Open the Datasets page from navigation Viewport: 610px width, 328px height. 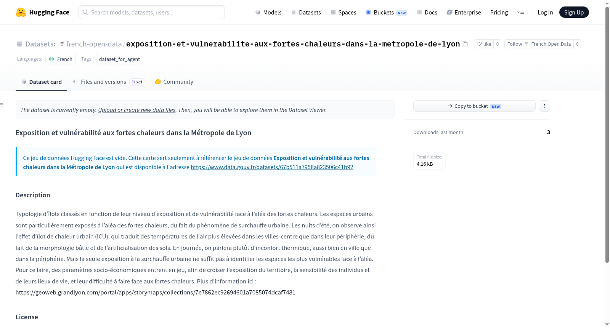[x=306, y=12]
